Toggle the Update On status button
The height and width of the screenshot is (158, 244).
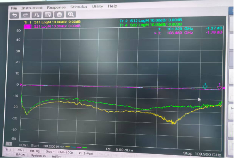coord(38,156)
